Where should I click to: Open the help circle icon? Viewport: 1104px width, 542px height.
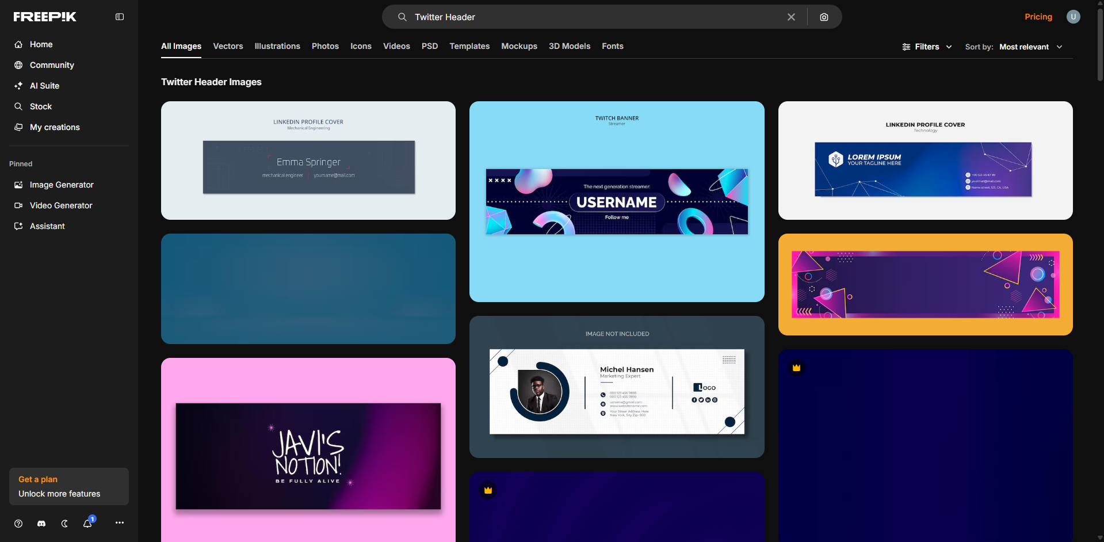pos(18,524)
